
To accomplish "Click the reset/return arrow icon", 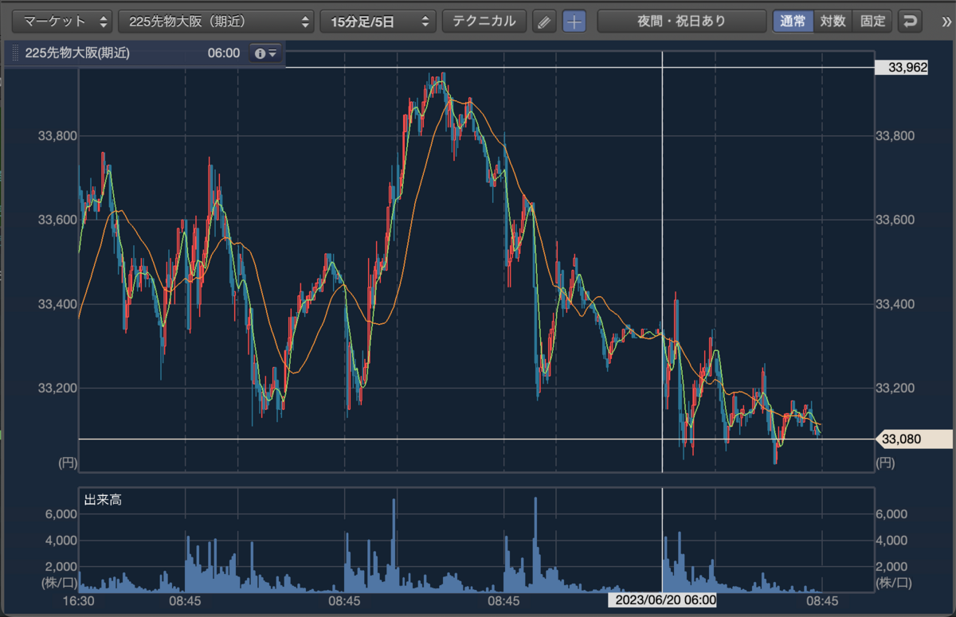I will pyautogui.click(x=909, y=21).
